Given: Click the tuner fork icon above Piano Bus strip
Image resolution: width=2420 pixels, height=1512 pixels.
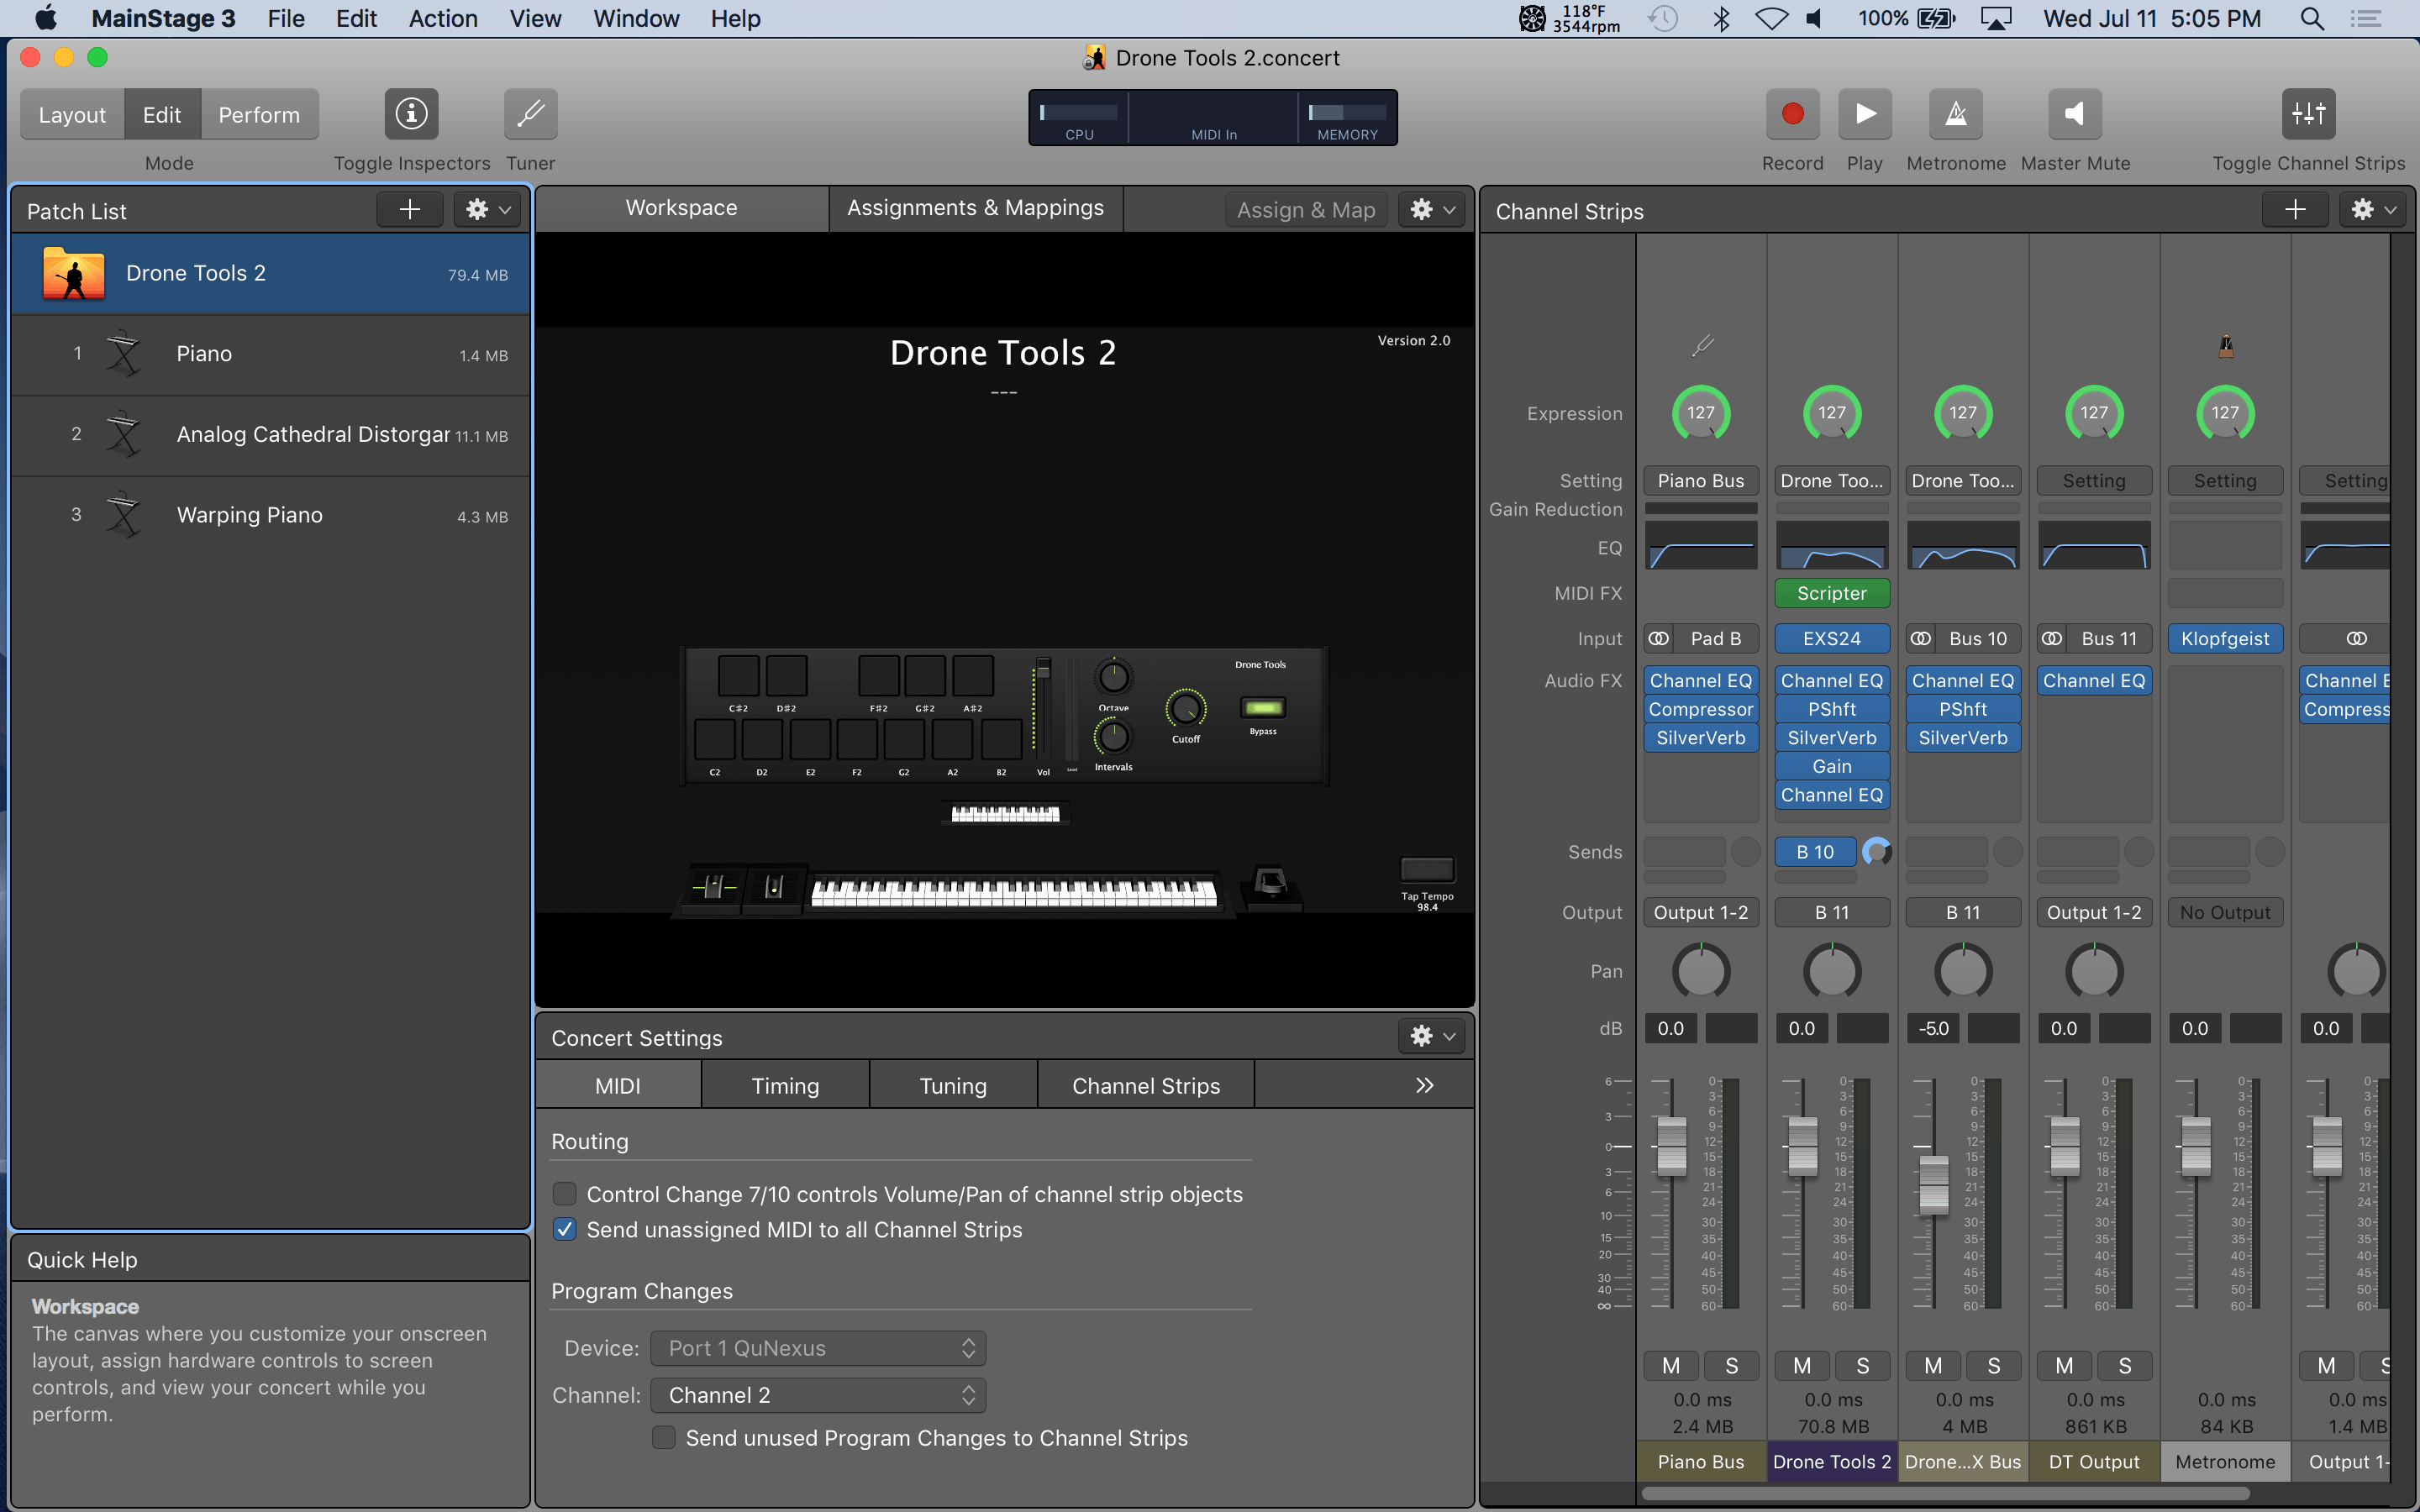Looking at the screenshot, I should pyautogui.click(x=1702, y=346).
